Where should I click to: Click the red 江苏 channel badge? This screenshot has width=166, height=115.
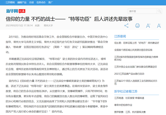[x=22, y=11]
